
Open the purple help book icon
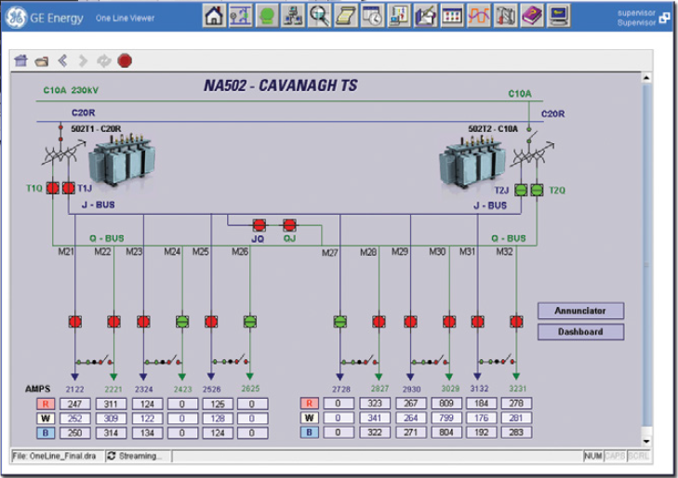[x=532, y=16]
